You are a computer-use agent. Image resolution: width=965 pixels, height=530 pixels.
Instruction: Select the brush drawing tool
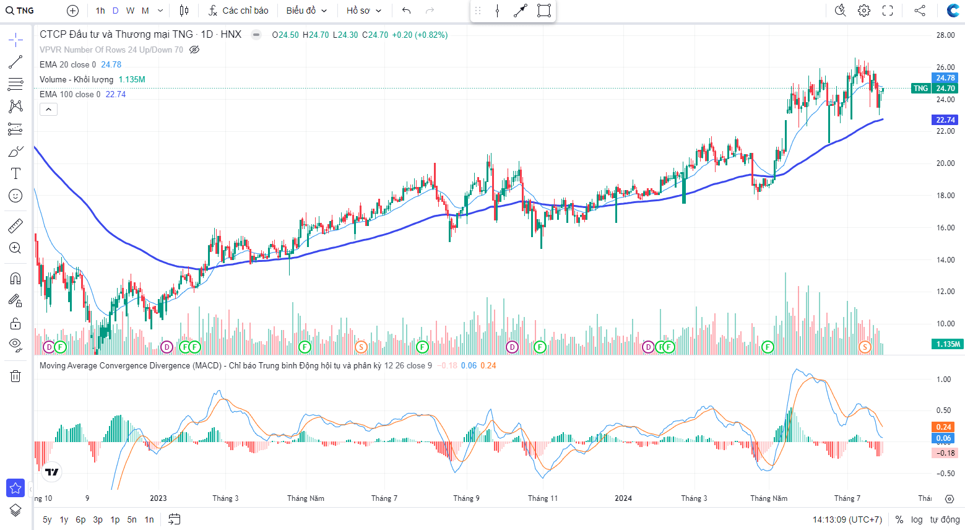pyautogui.click(x=15, y=151)
